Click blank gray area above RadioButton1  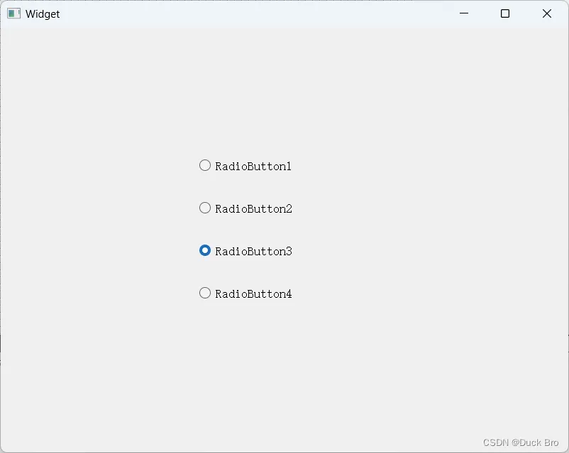tap(247, 94)
